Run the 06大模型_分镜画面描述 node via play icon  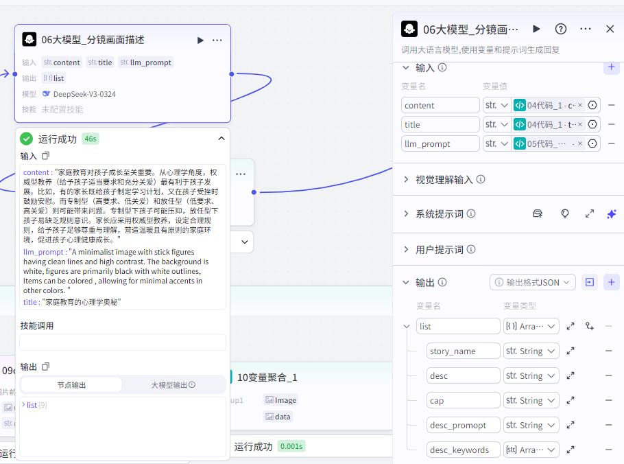[200, 40]
